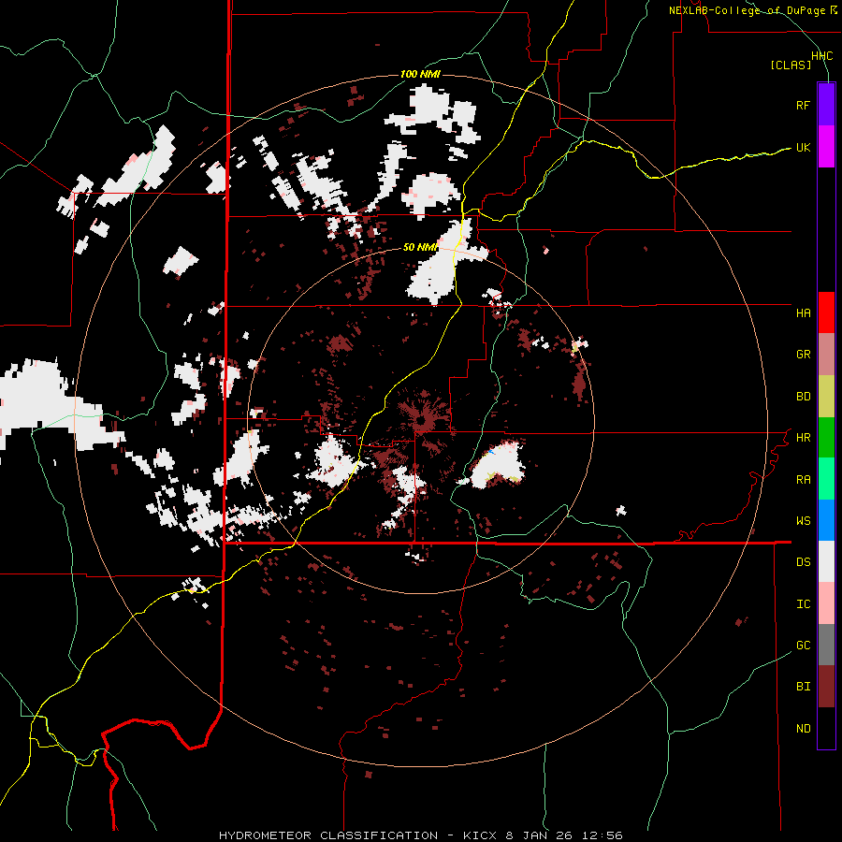
Task: Click the BI legend label
Action: (804, 687)
